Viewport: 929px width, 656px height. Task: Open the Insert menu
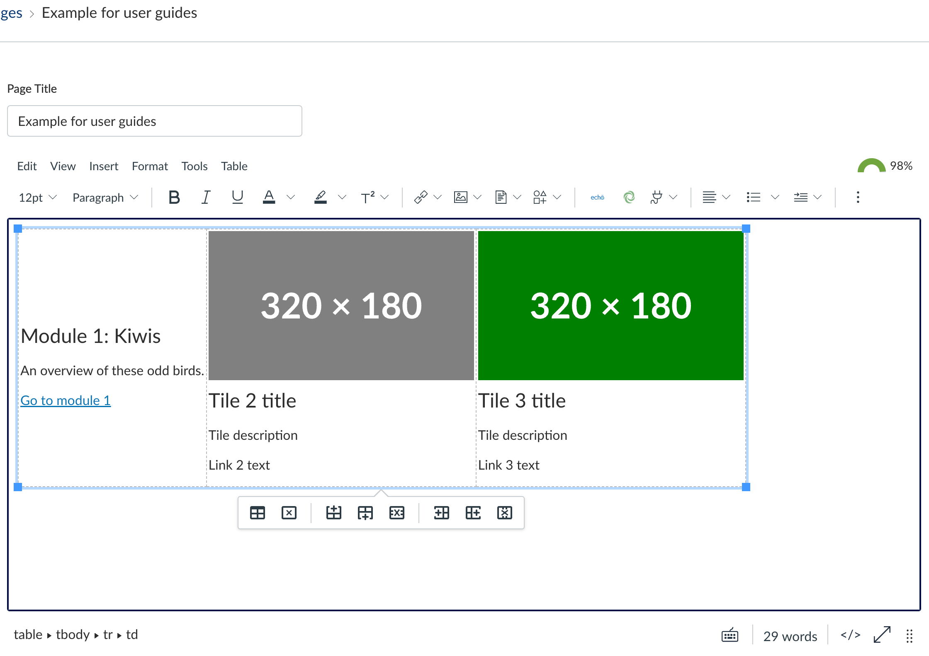coord(104,166)
